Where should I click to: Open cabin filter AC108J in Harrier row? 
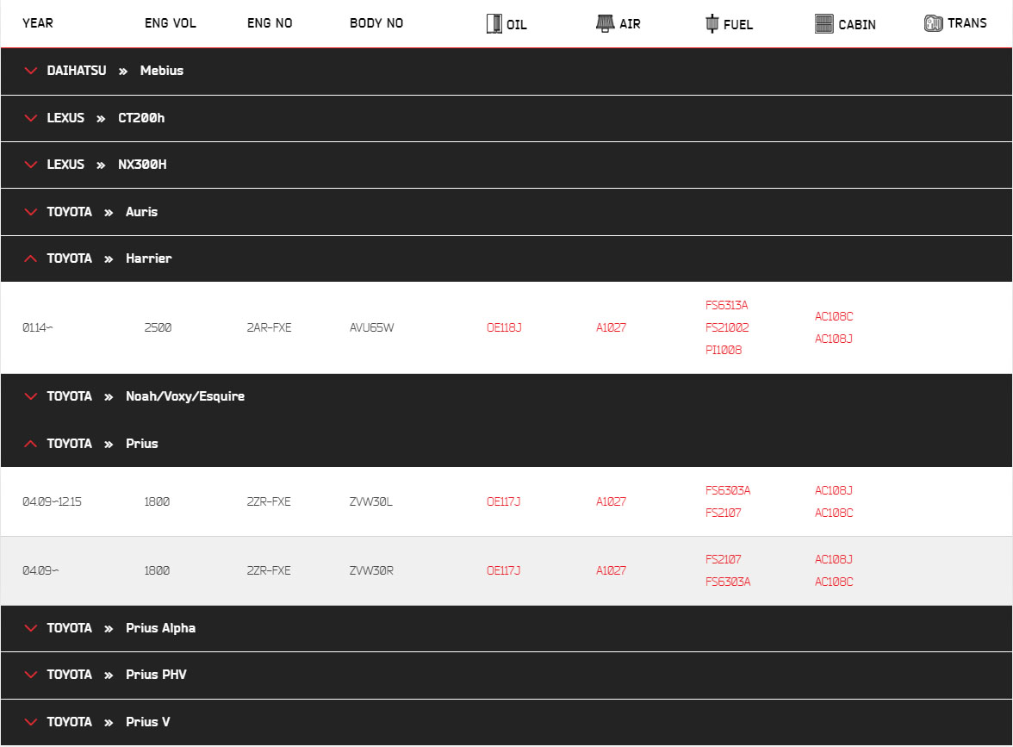[834, 339]
